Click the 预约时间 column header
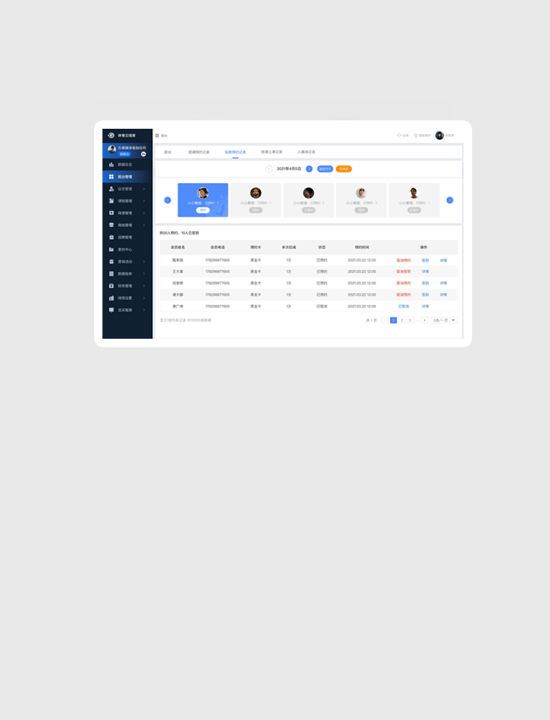This screenshot has height=720, width=550. click(362, 247)
